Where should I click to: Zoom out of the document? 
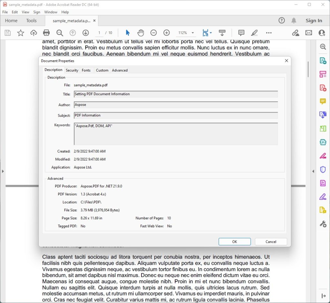coord(154,33)
